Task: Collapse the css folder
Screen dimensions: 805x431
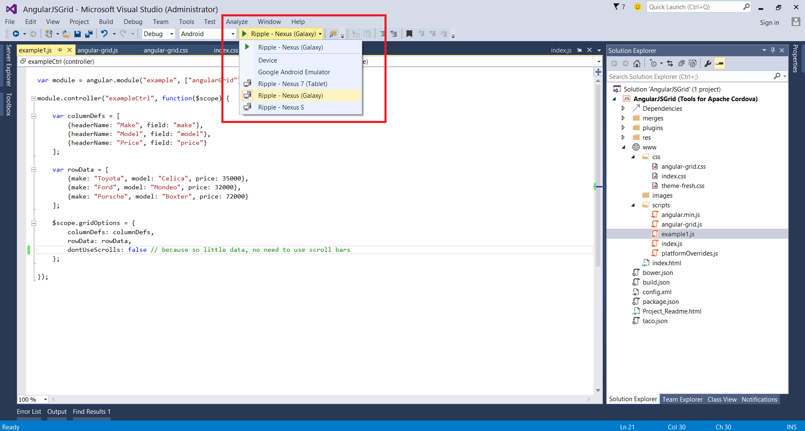Action: pos(633,157)
